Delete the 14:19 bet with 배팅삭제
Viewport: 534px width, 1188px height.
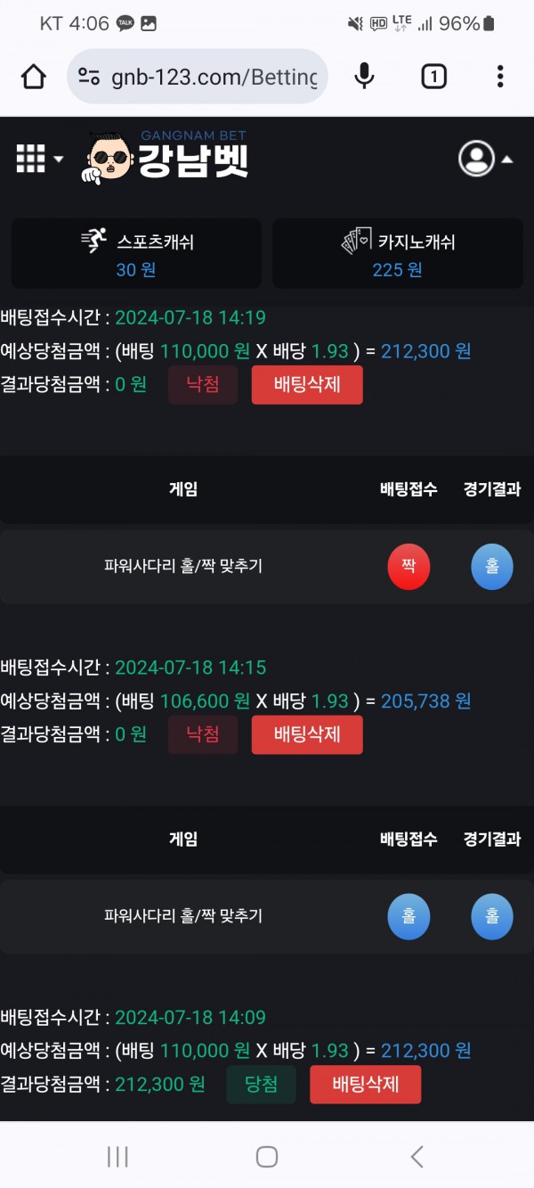pos(307,385)
